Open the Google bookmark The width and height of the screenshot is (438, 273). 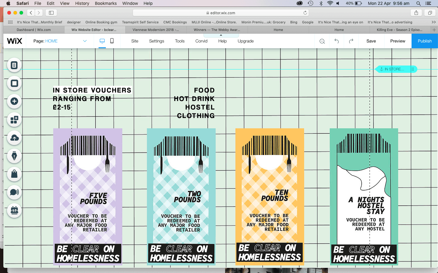tap(308, 22)
